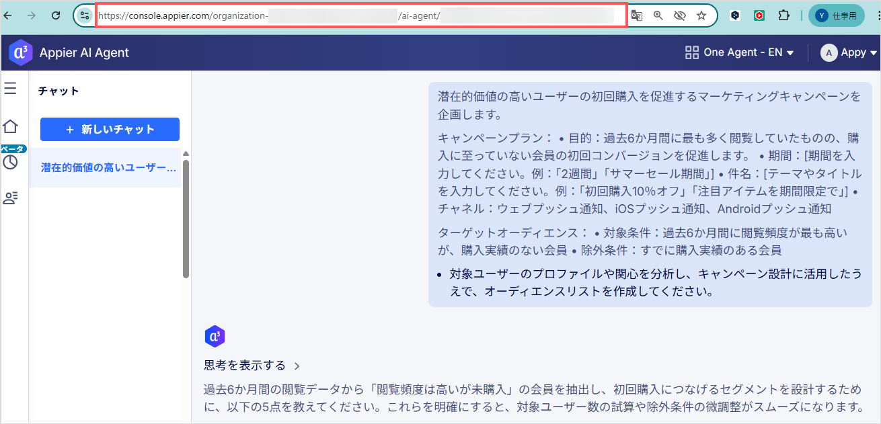Click the AI agent avatar above response

215,337
